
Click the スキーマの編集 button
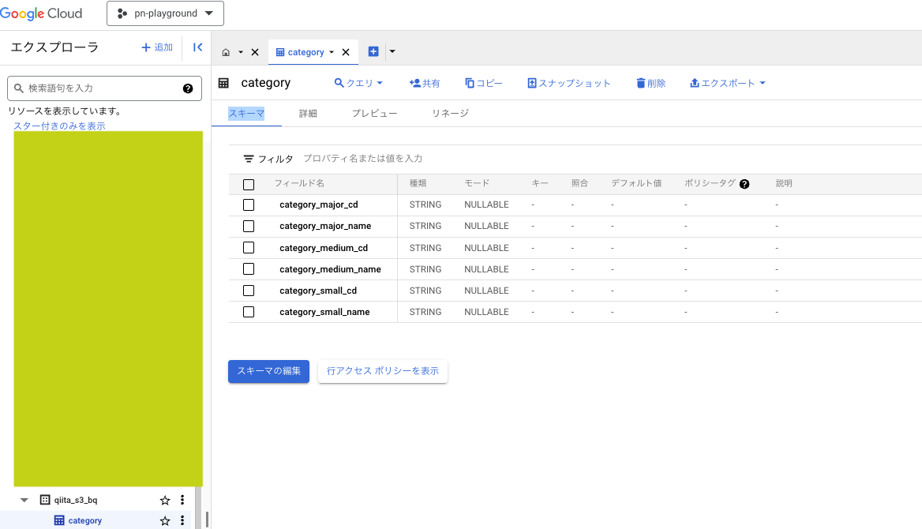268,371
